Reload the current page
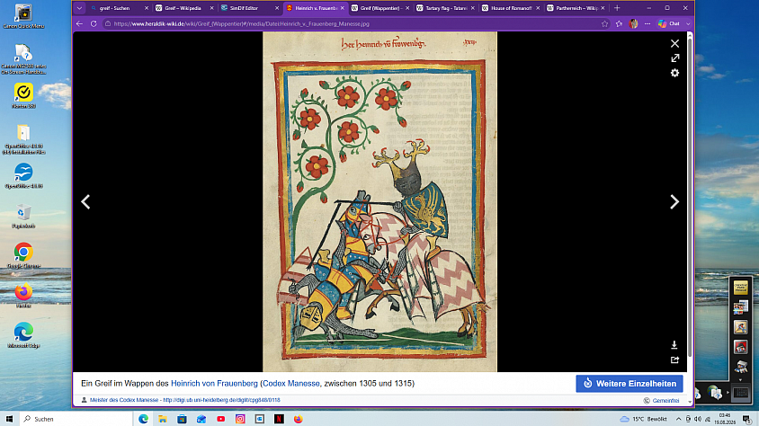Viewport: 759px width, 426px height. 94,23
